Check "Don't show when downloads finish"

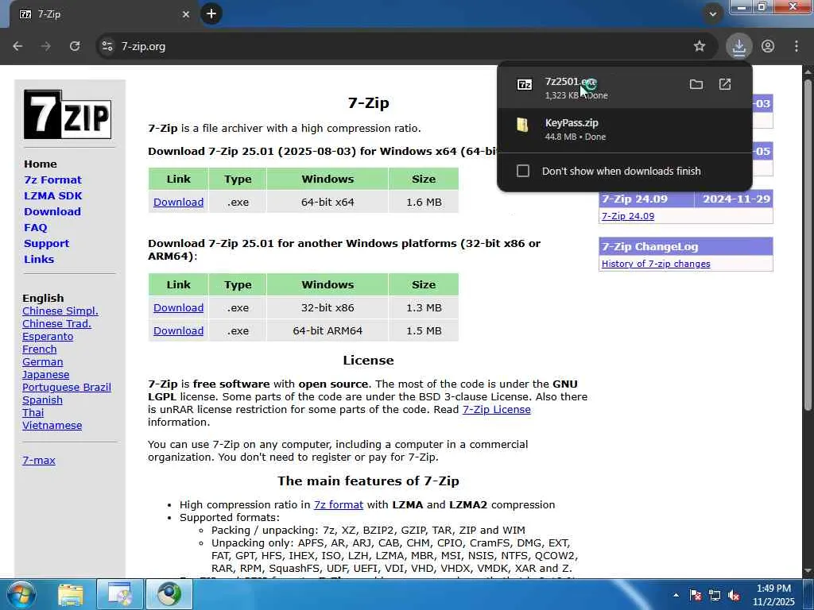tap(523, 171)
